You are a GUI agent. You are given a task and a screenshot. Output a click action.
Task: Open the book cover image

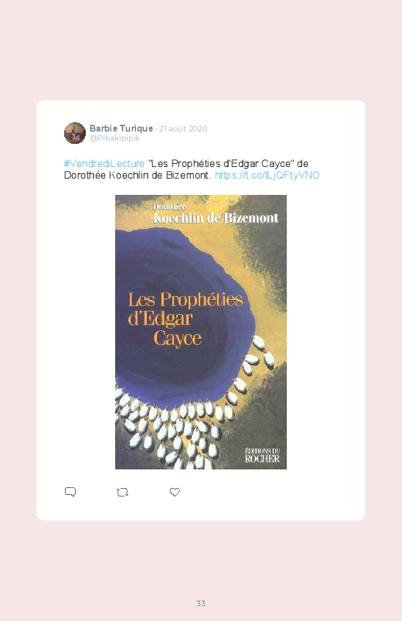pos(201,332)
